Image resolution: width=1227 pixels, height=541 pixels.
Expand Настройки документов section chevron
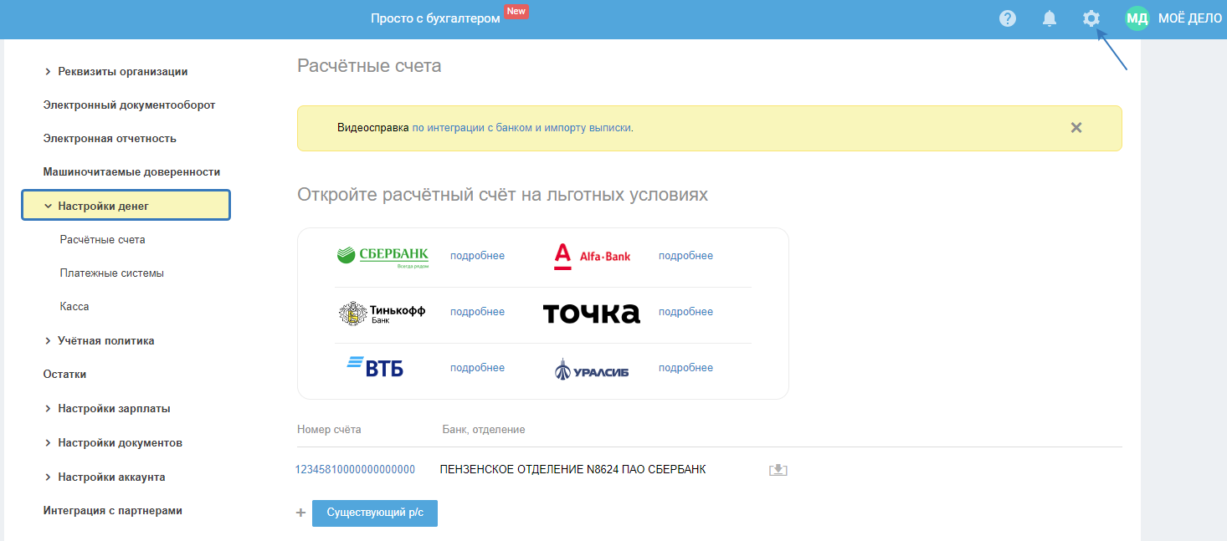click(x=48, y=443)
